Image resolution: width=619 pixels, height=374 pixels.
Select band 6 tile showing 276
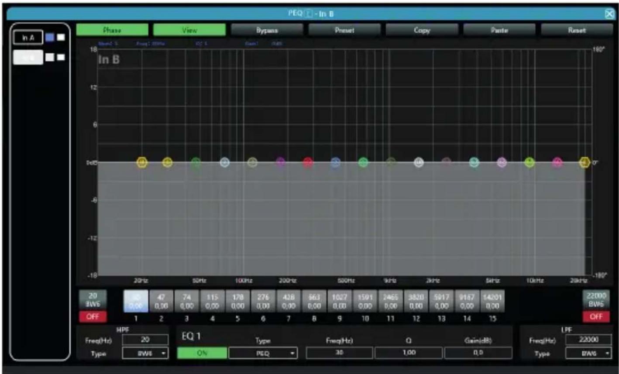pos(263,301)
